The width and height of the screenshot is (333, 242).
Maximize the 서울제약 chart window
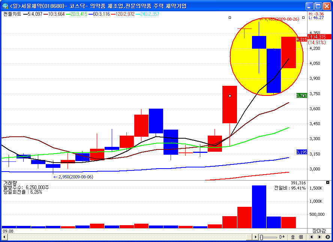coord(318,6)
